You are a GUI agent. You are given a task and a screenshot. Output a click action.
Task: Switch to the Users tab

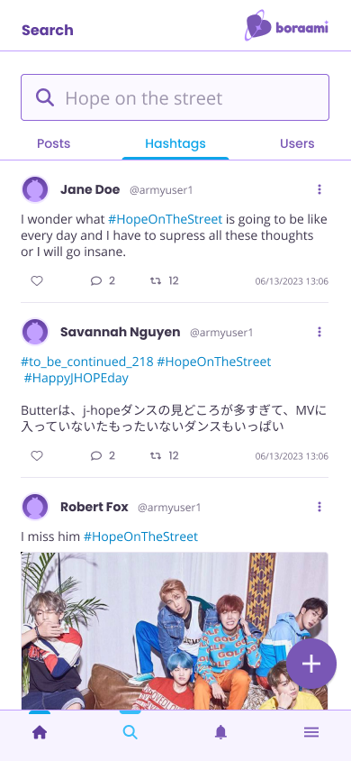point(297,143)
